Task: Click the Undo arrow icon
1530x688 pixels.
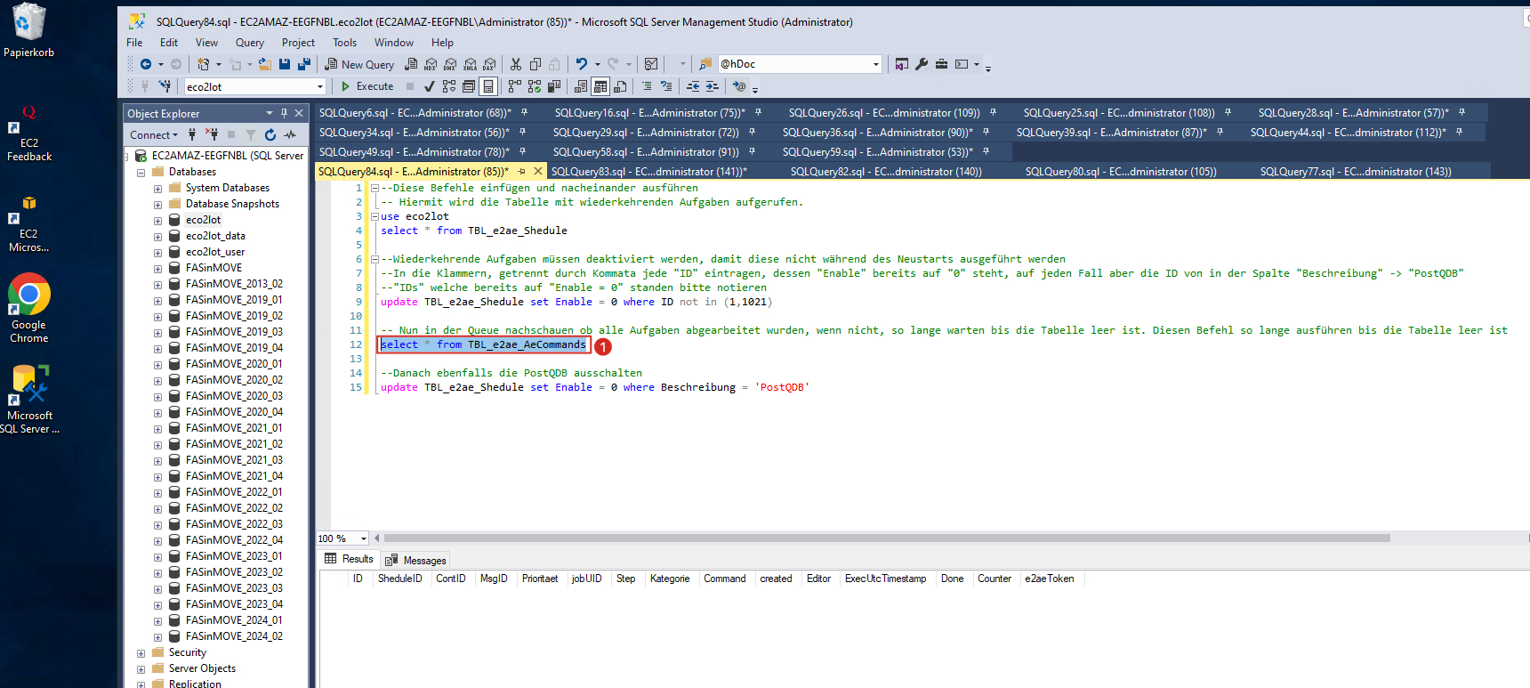Action: (x=582, y=64)
